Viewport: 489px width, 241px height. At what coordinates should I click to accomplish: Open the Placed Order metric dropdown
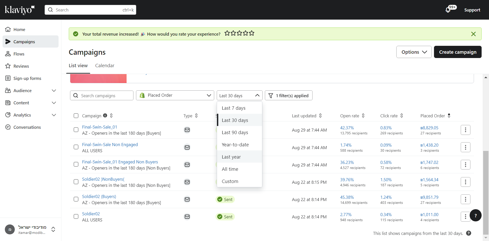click(175, 95)
